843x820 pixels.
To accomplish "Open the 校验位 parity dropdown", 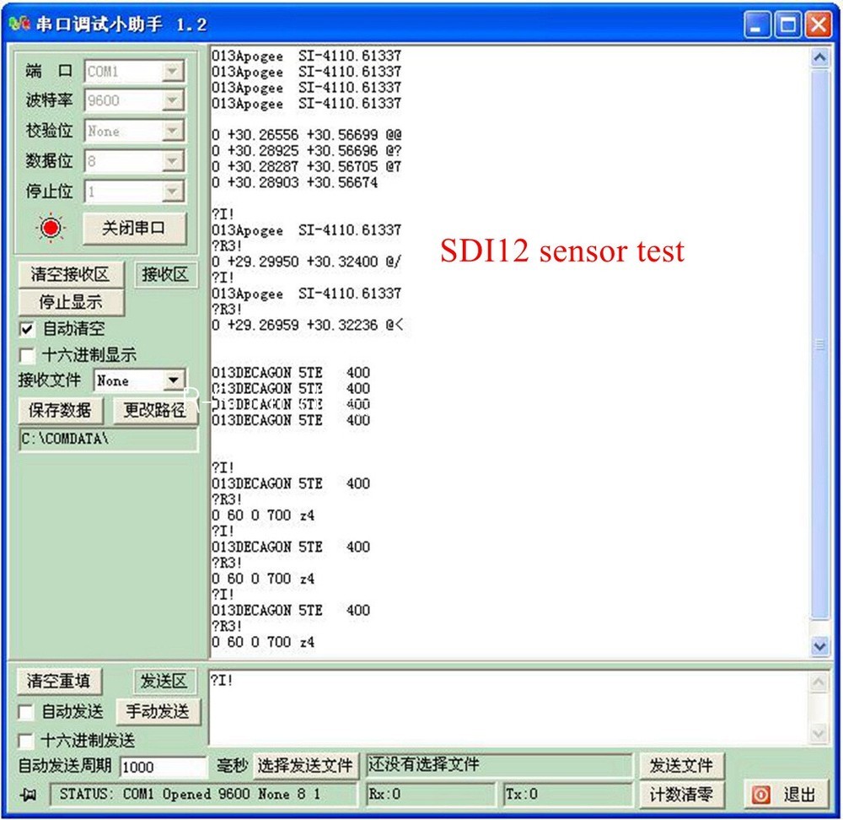I will 174,131.
